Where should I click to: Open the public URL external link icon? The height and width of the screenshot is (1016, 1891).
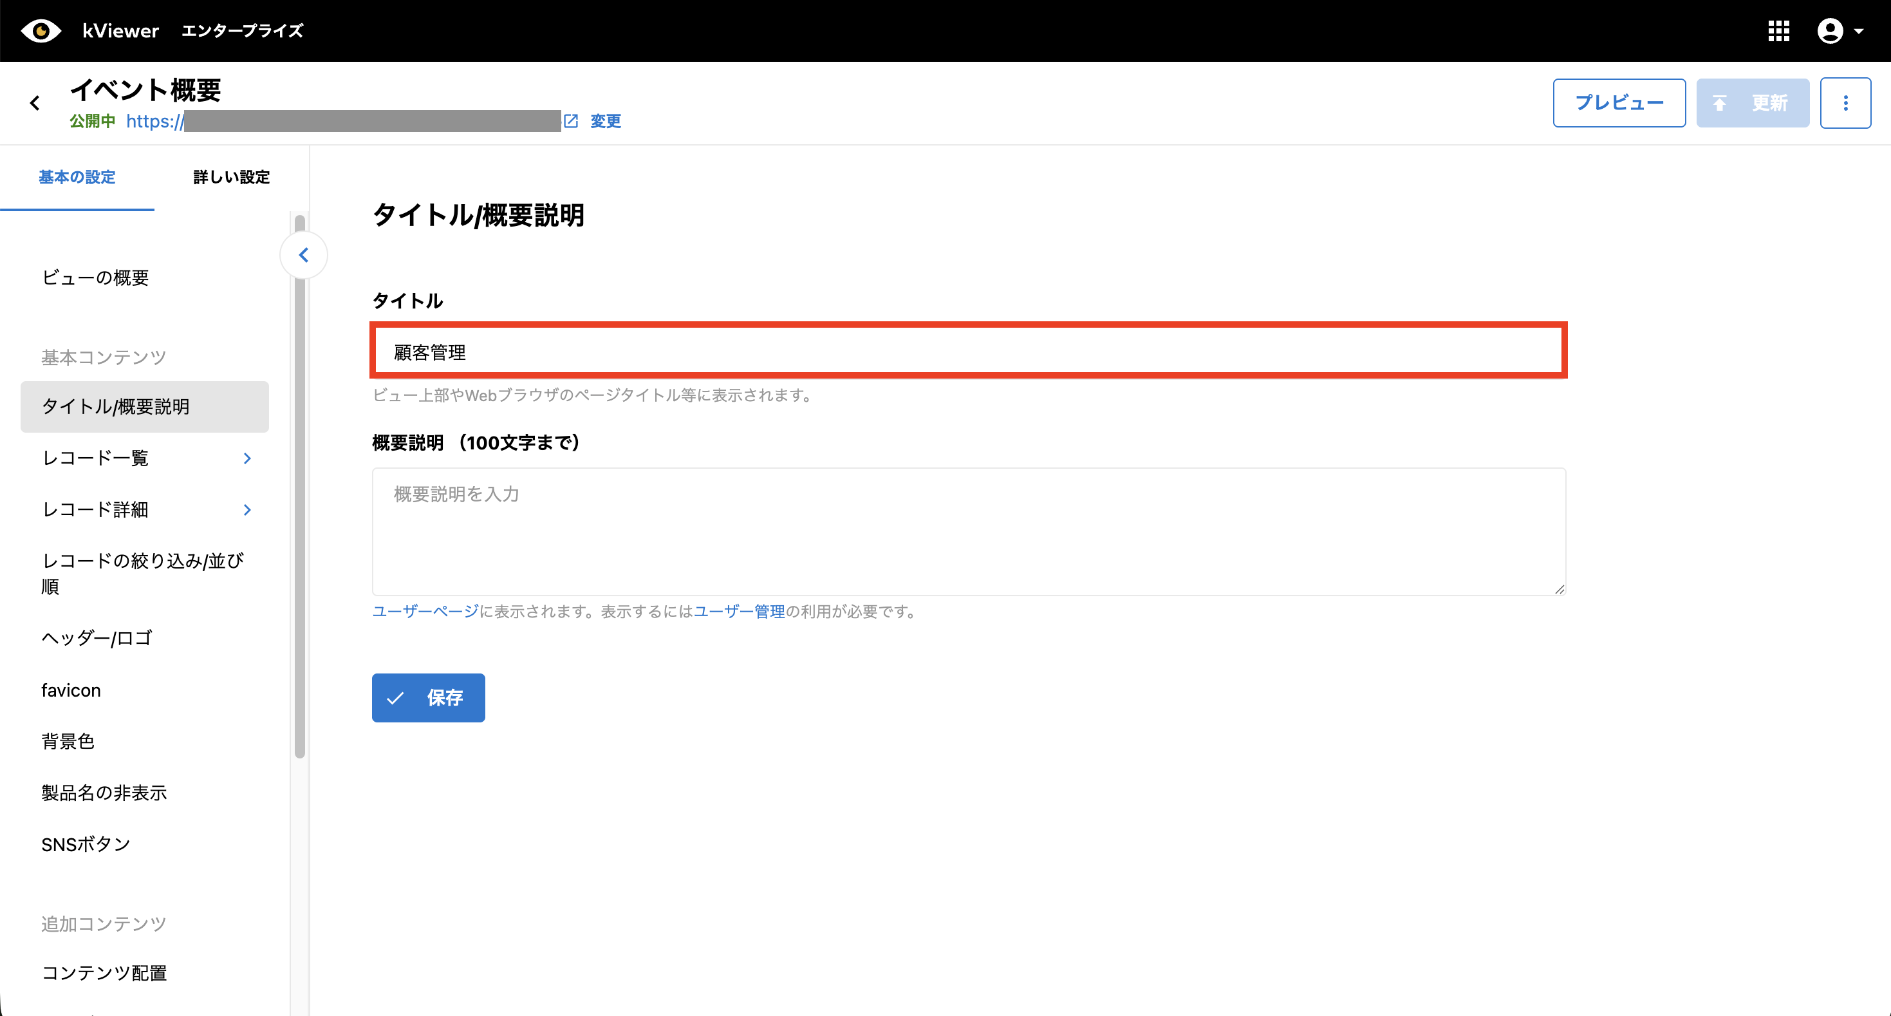coord(571,120)
